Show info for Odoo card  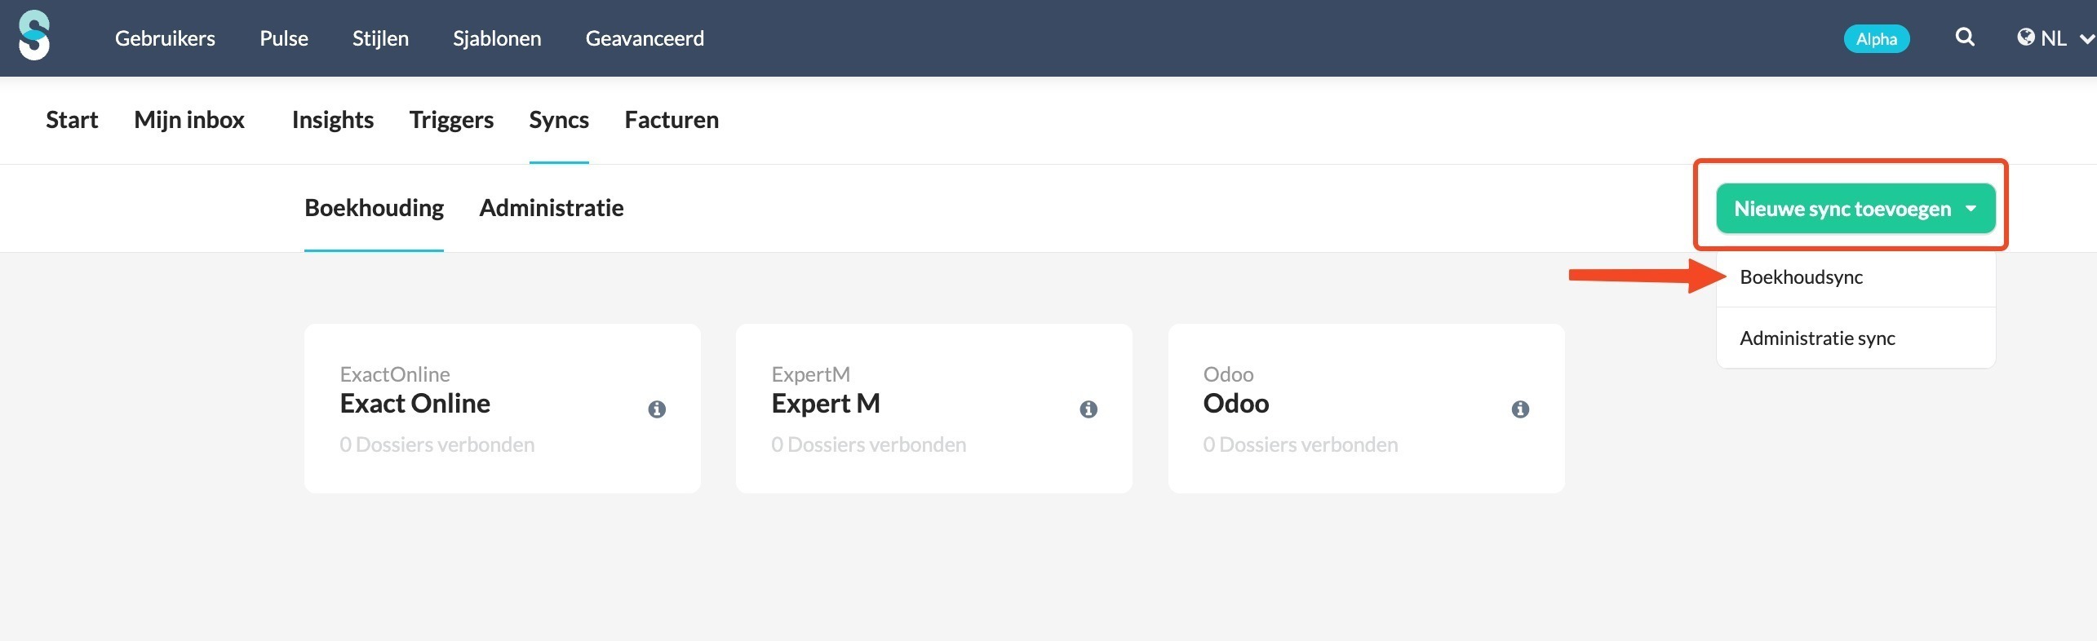[1520, 409]
